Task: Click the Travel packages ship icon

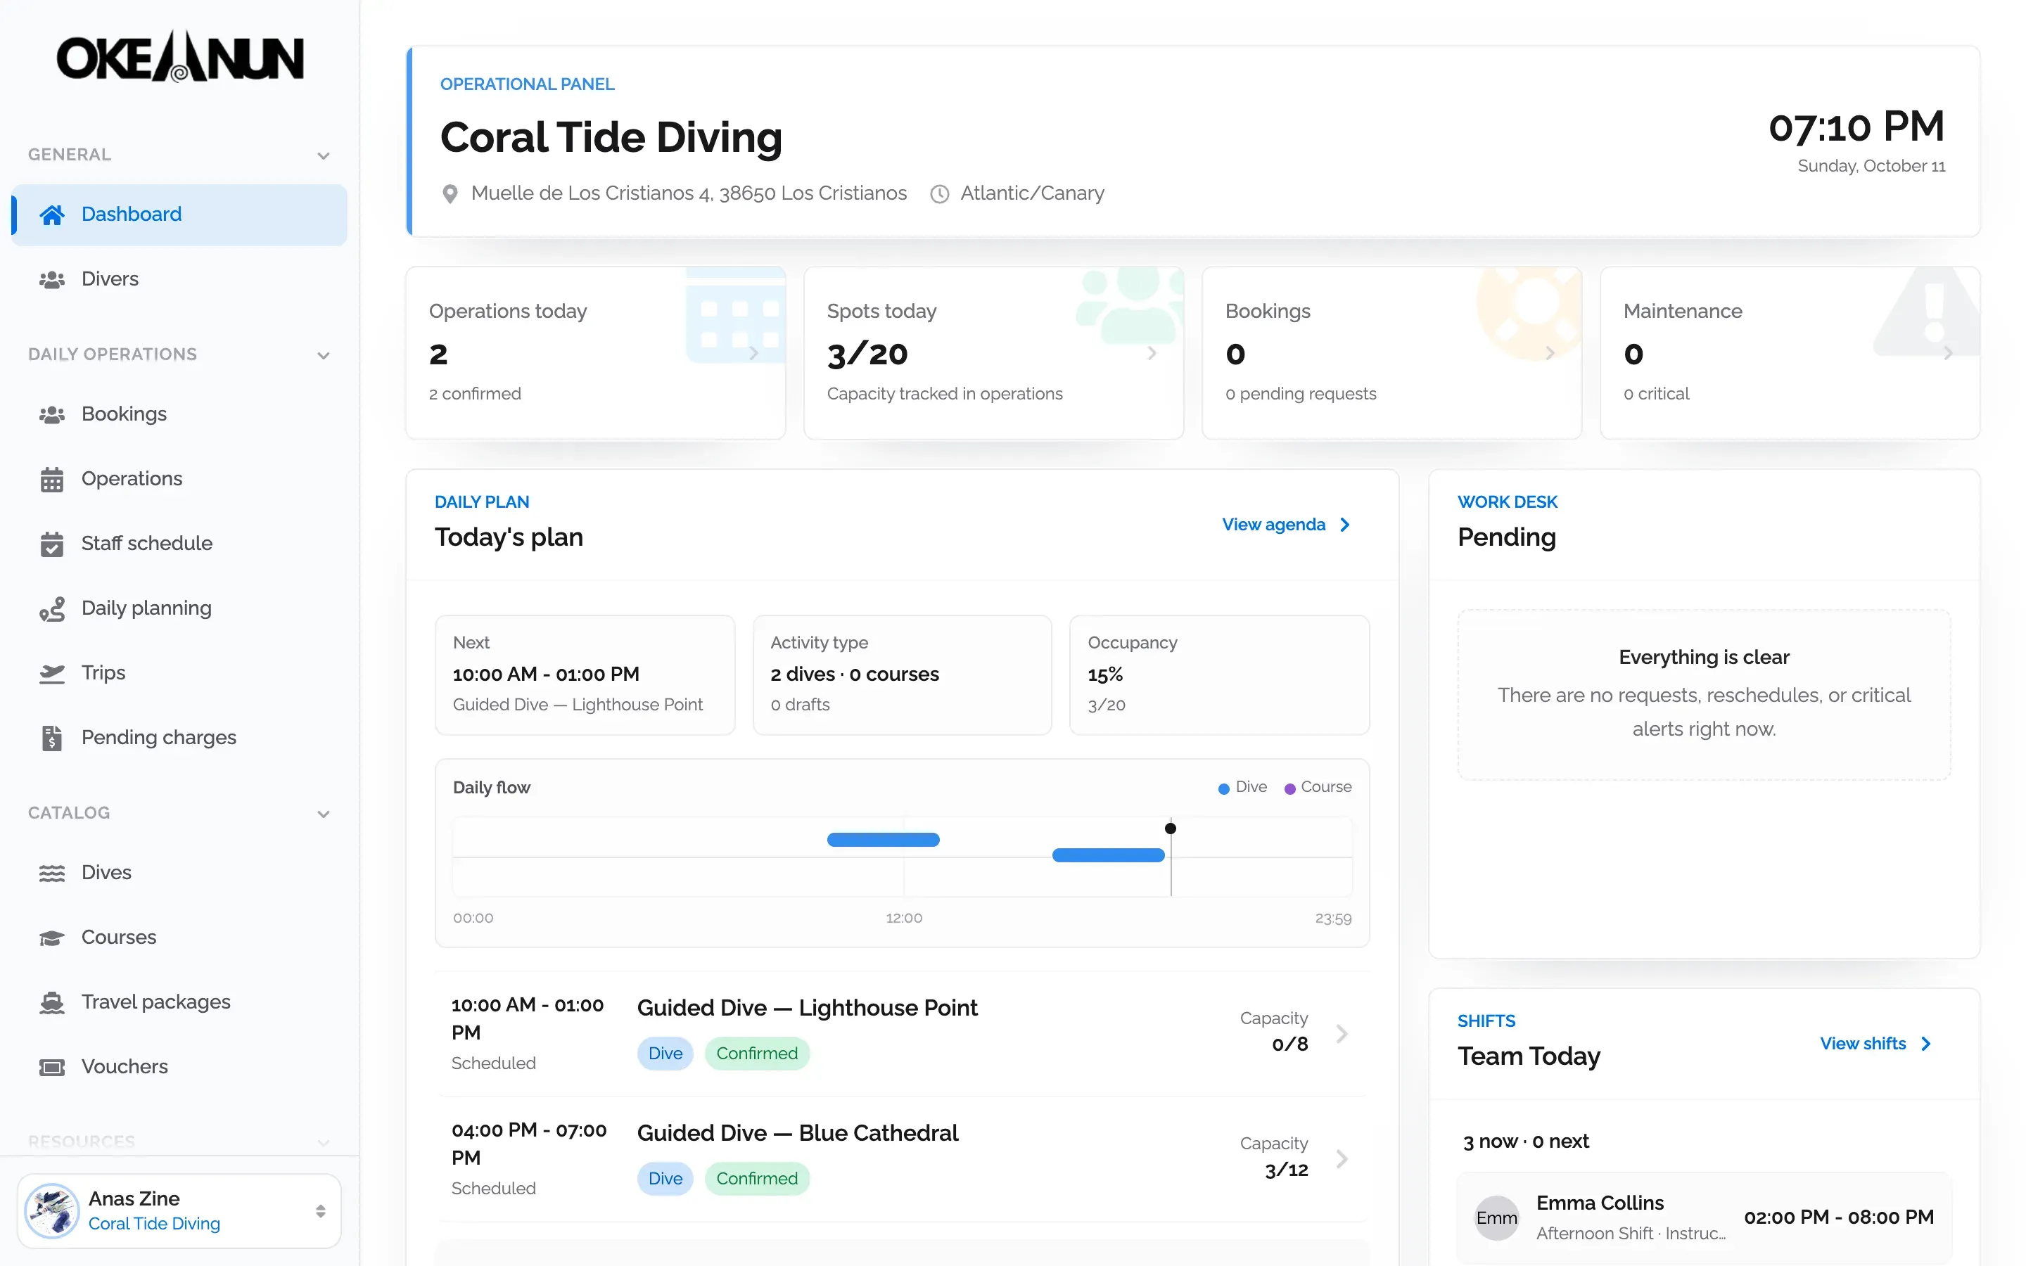Action: (52, 1002)
